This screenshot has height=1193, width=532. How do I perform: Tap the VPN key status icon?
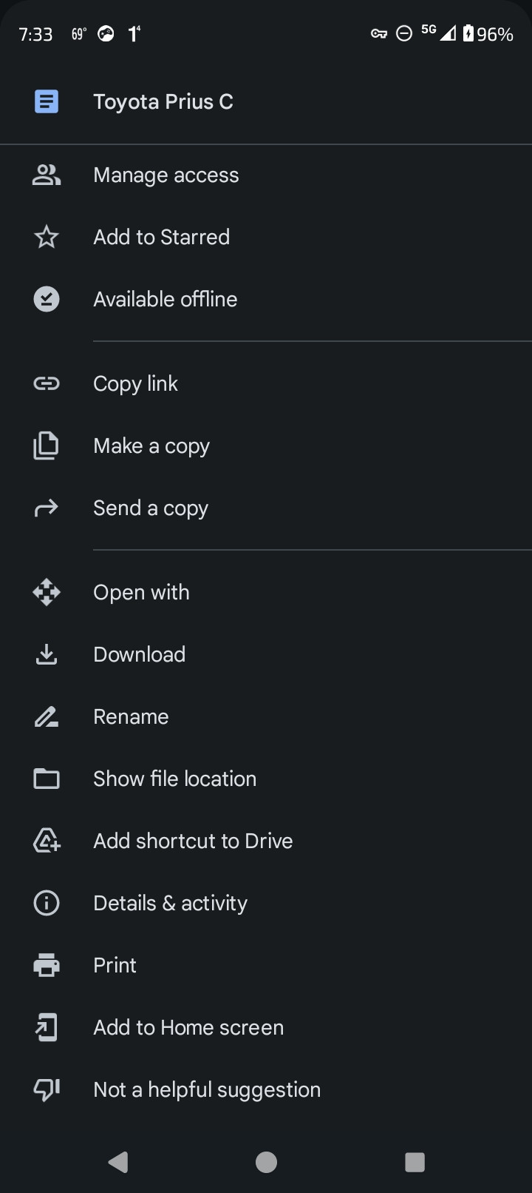379,34
